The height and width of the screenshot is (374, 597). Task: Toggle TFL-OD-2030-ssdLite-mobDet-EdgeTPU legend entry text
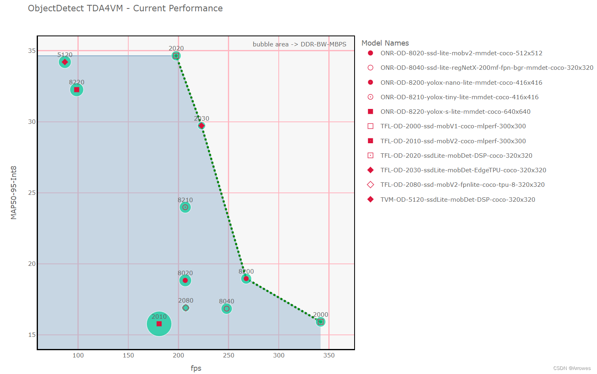[x=463, y=170]
